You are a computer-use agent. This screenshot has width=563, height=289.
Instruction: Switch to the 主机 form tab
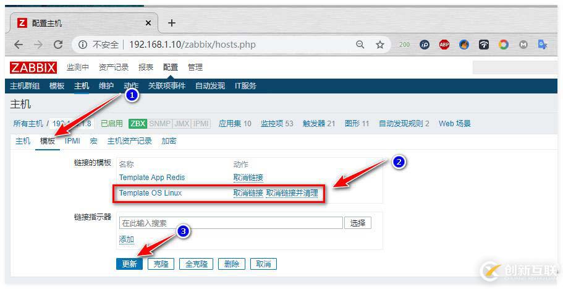23,141
